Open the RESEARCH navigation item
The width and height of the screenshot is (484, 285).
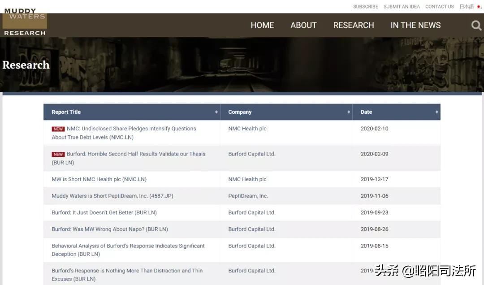(x=354, y=26)
